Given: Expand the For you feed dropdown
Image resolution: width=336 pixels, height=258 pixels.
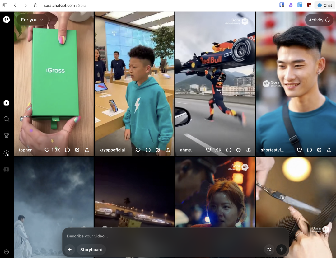Looking at the screenshot, I should tap(32, 20).
